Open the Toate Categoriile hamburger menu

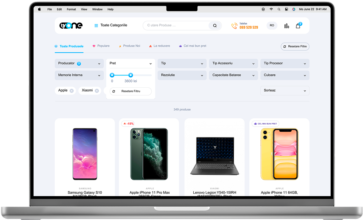(96, 25)
